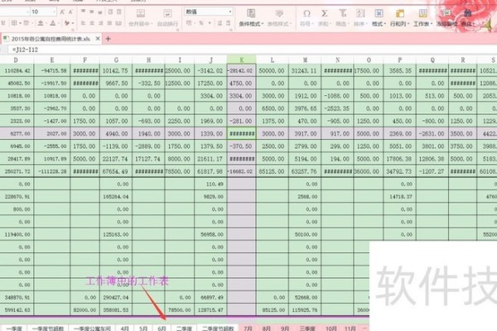This screenshot has width=497, height=331.
Task: Select cell containing 63257.76
Action: click(305, 171)
